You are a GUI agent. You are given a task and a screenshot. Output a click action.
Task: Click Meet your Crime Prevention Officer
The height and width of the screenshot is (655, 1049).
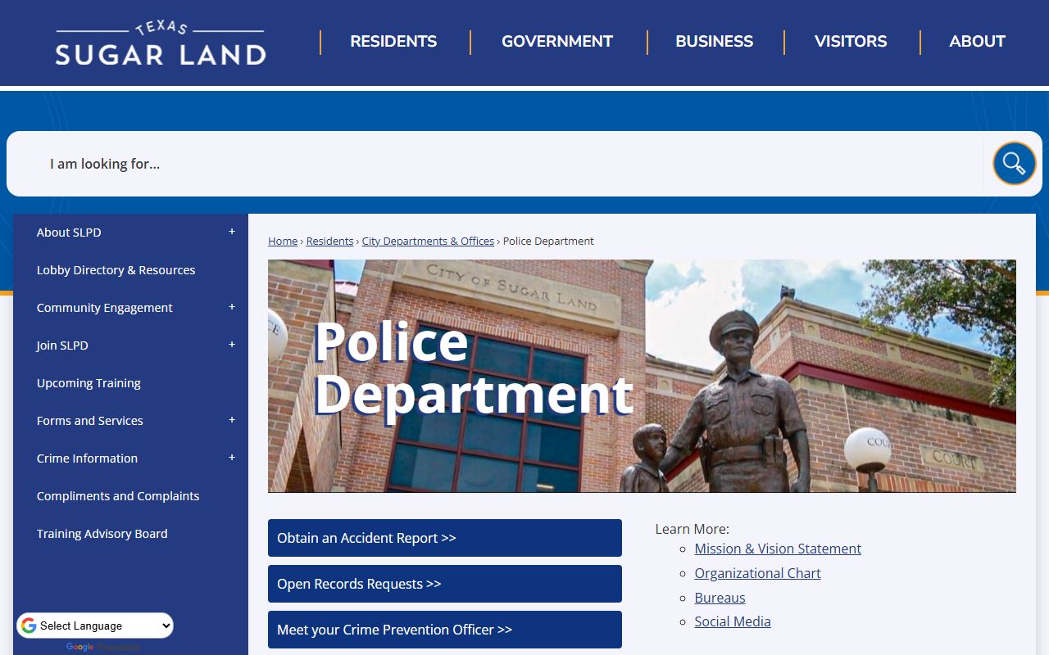[444, 630]
